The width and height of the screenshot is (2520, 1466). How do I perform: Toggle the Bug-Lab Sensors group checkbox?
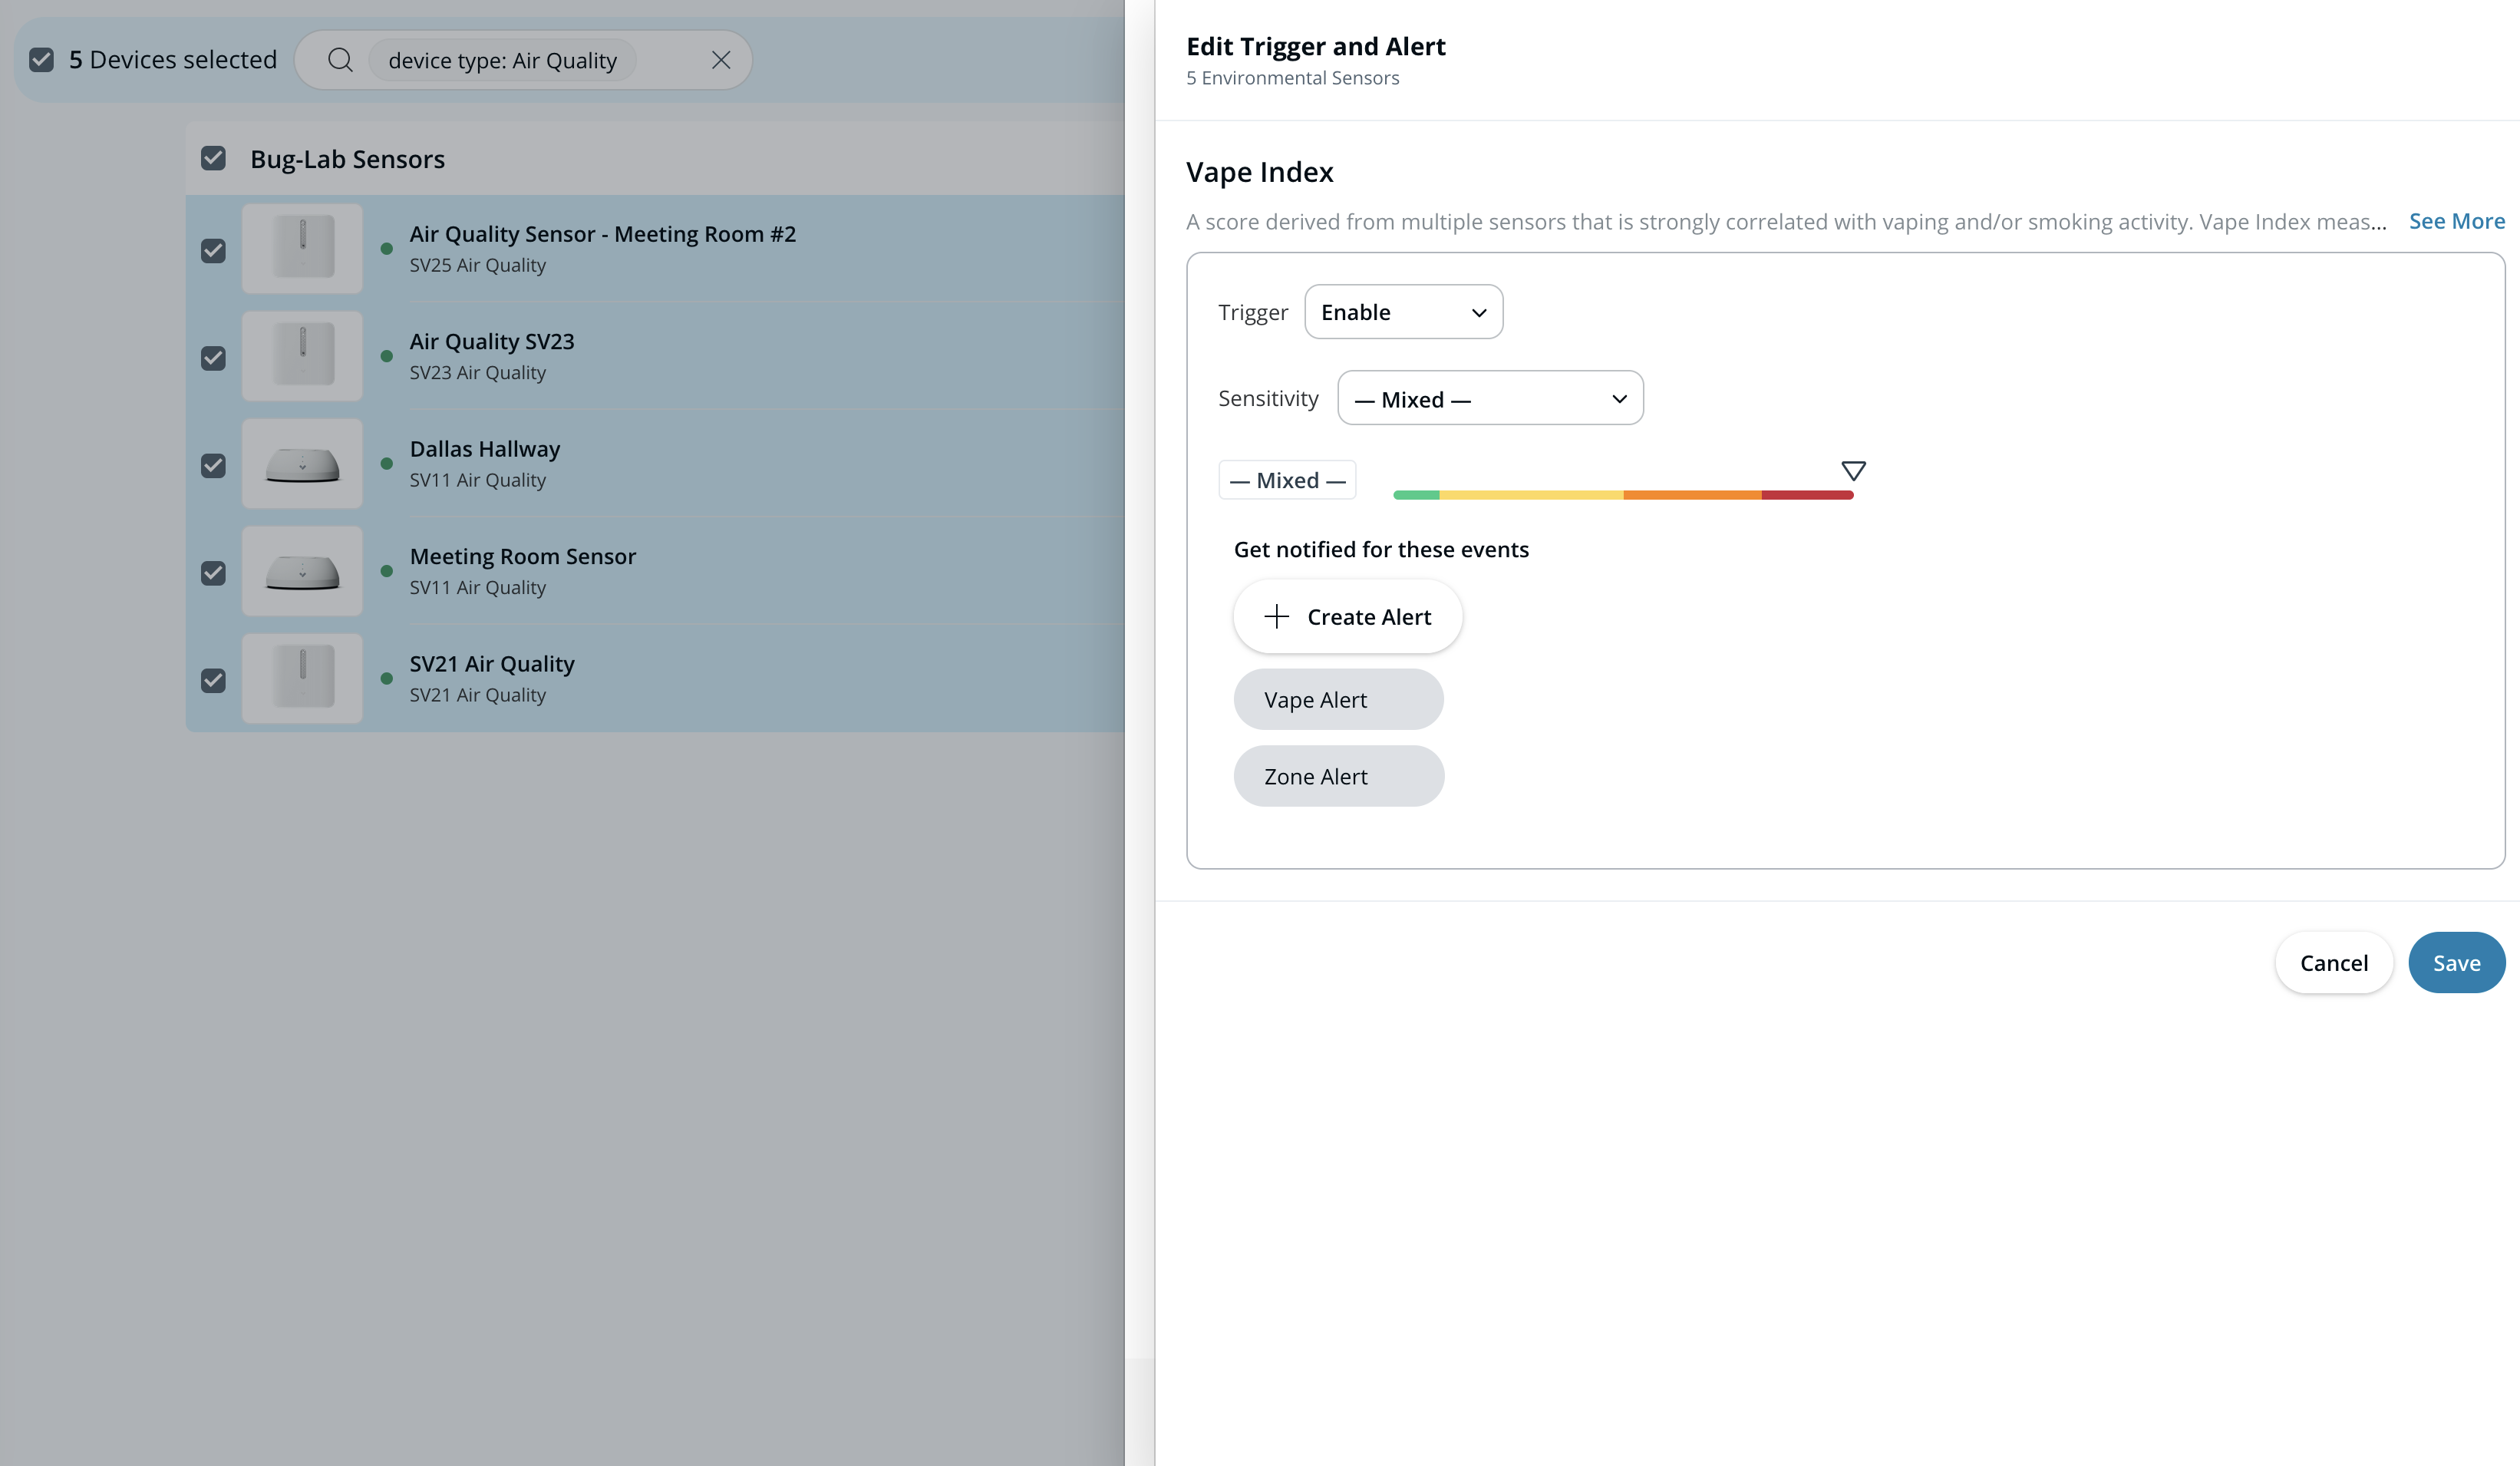tap(213, 158)
